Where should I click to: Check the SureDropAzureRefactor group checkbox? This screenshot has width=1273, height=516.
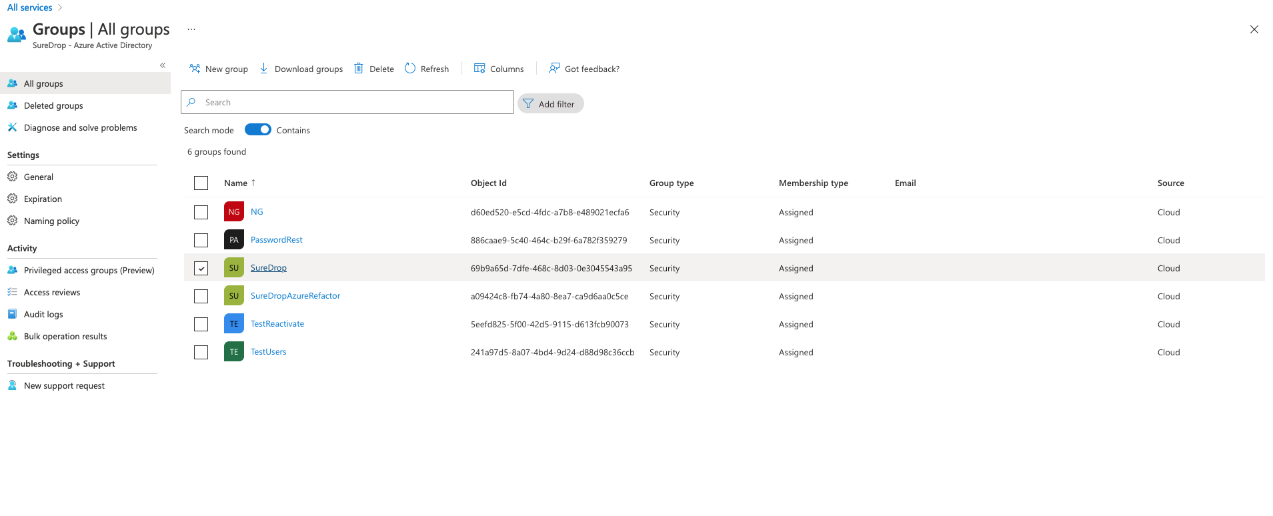click(201, 296)
